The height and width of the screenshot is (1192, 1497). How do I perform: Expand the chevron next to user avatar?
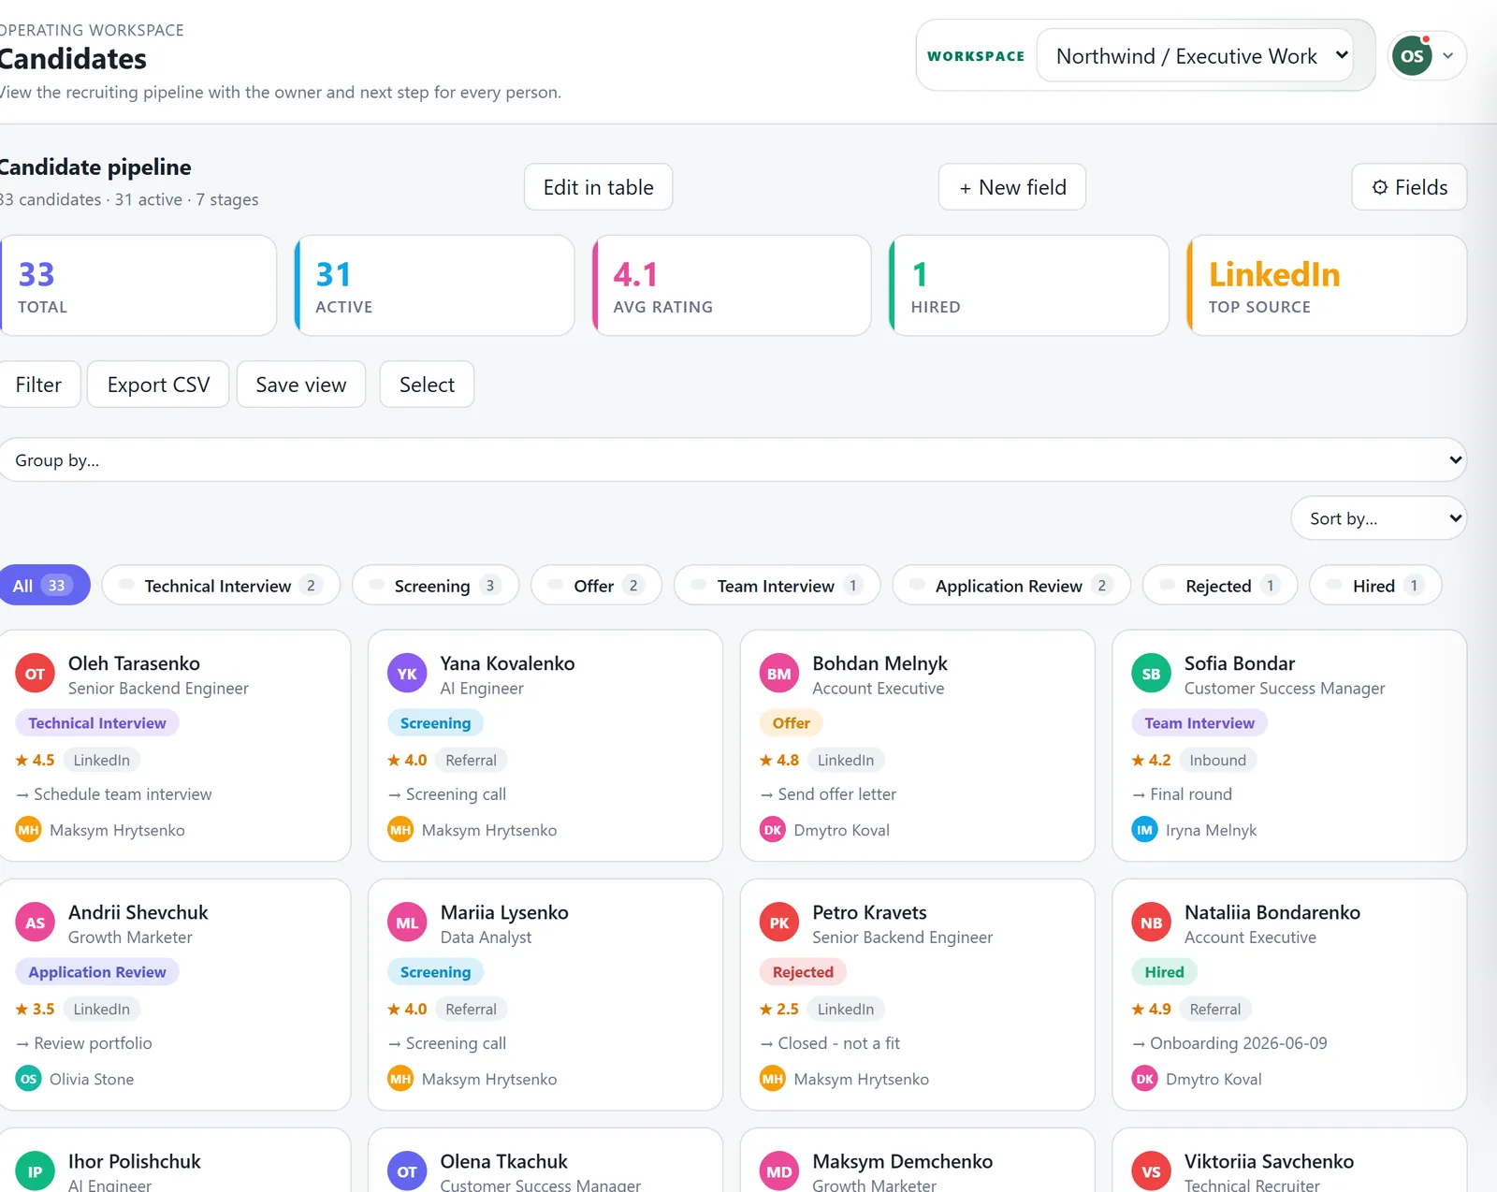click(x=1447, y=56)
